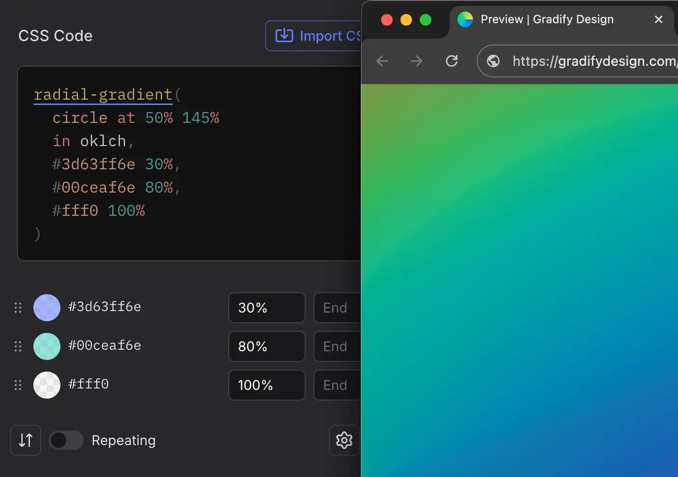The height and width of the screenshot is (477, 678).
Task: Click the Gradify color wheel favicon
Action: [x=466, y=19]
